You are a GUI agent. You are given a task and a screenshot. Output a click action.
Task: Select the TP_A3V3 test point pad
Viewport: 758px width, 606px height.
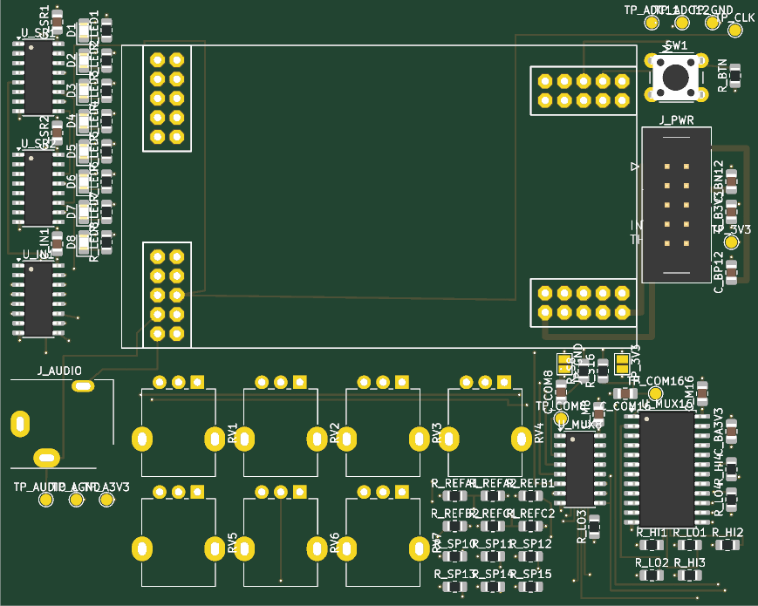coord(106,500)
